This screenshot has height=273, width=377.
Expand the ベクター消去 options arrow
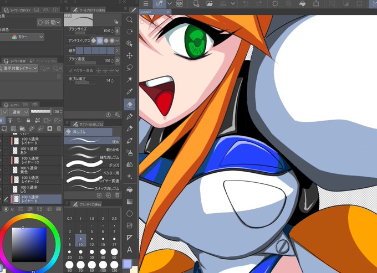[x=117, y=70]
